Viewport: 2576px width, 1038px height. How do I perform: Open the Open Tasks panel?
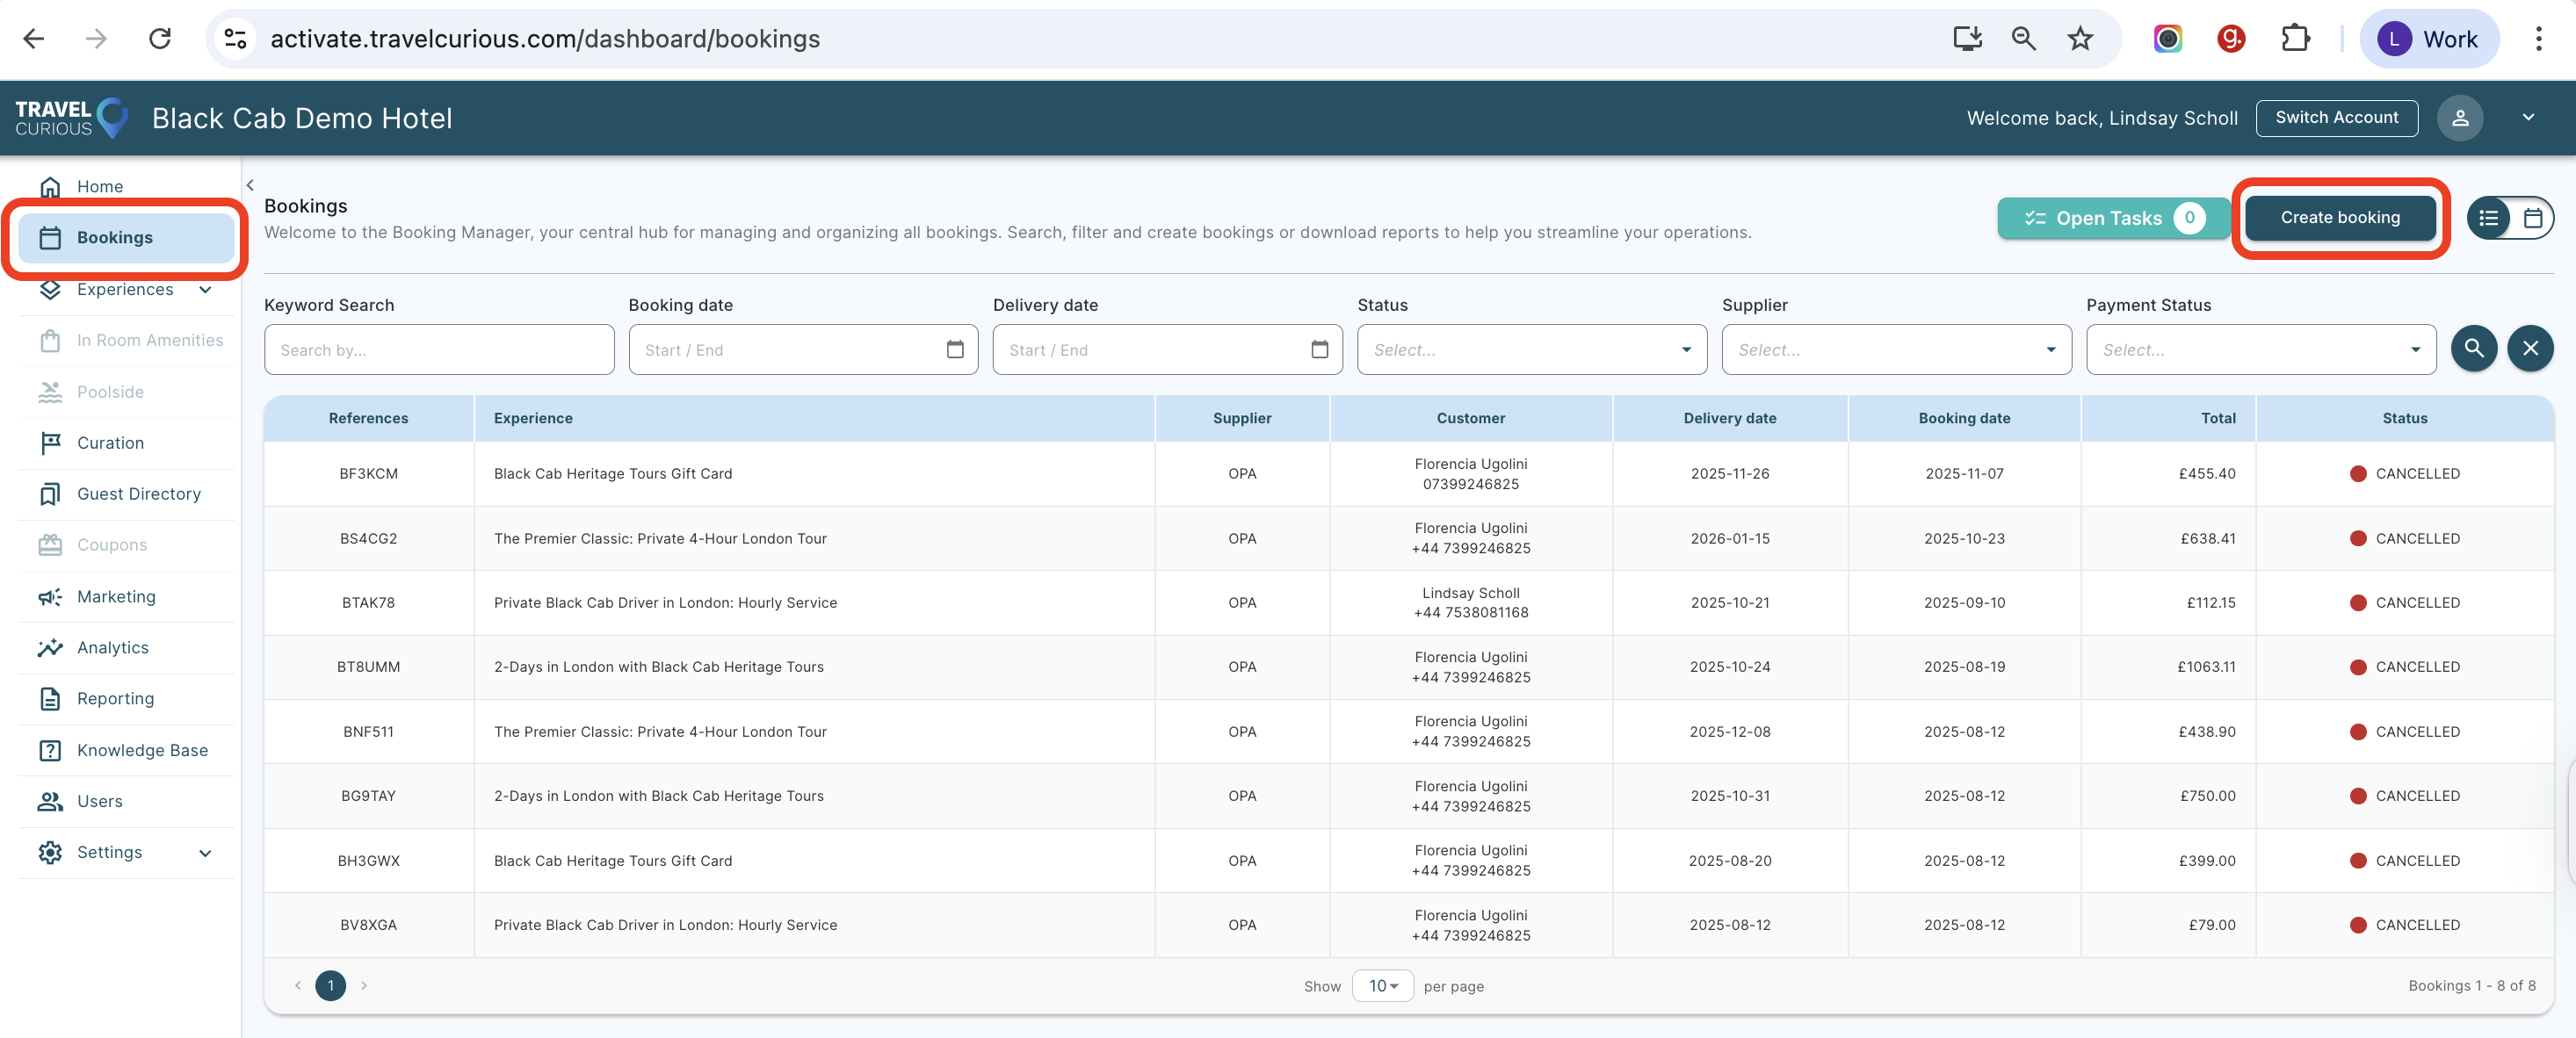2112,218
